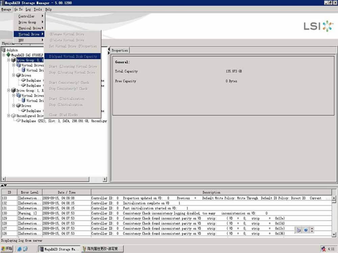Screen dimensions: 338x253
Task: Collapse the Drive Group 0 tree node
Action: pos(9,60)
